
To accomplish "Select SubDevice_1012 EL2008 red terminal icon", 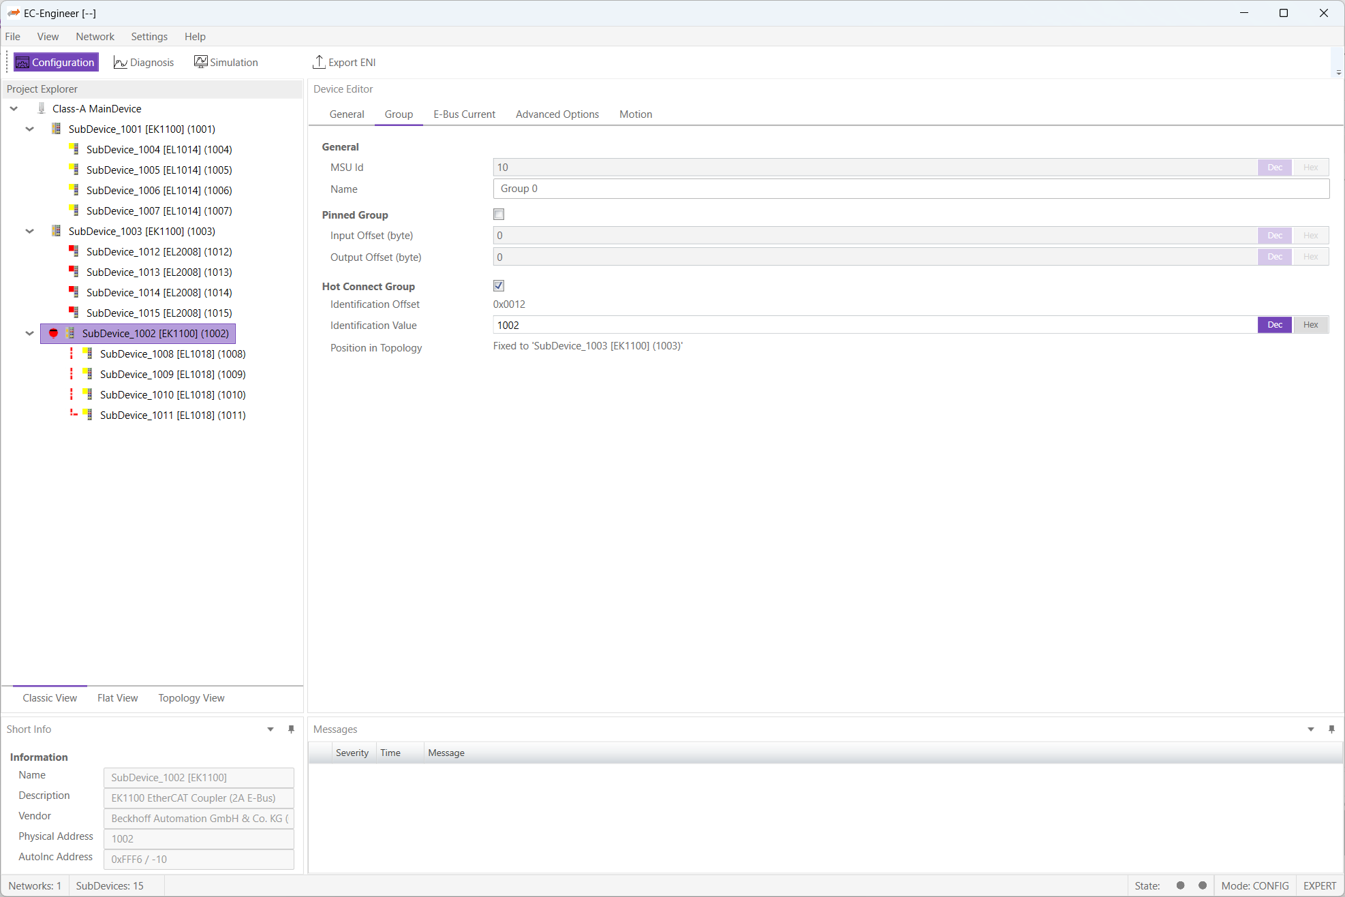I will 74,251.
